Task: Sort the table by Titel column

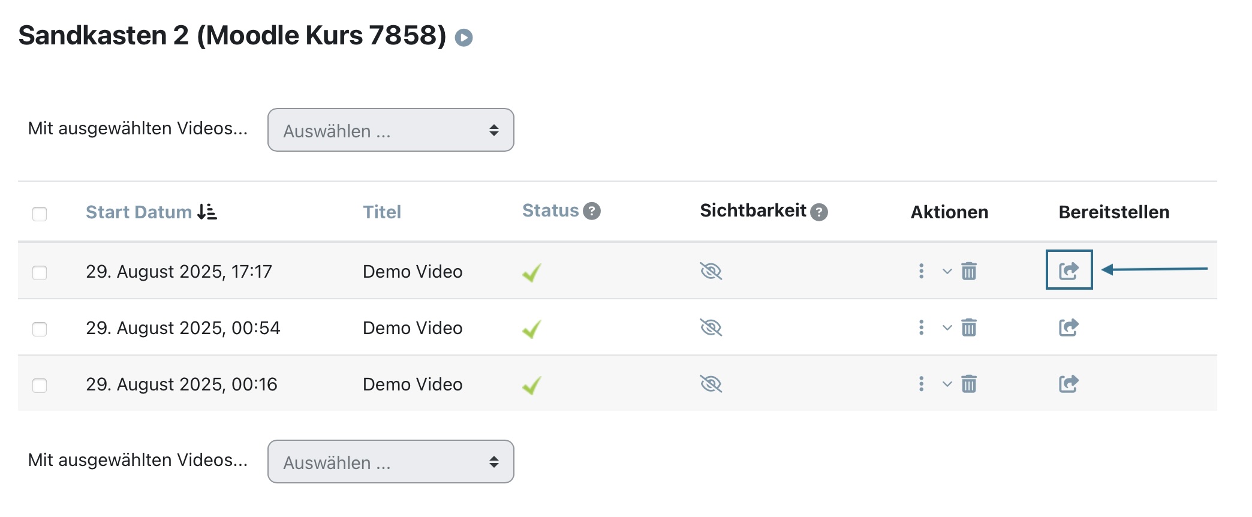Action: pos(382,212)
